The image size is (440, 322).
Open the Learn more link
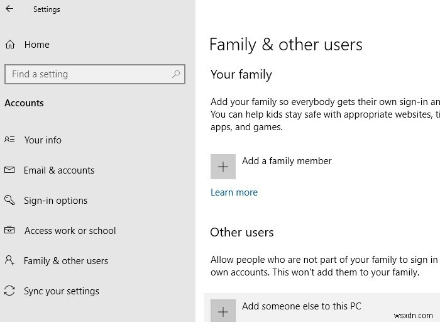point(234,192)
